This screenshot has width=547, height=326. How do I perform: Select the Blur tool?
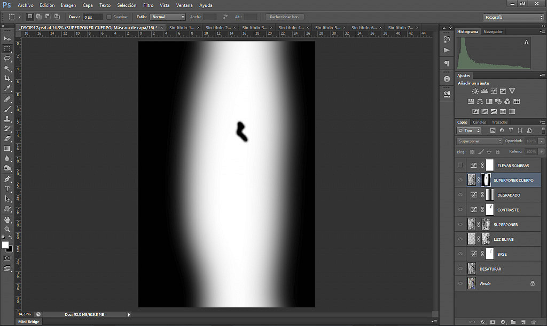(x=7, y=158)
